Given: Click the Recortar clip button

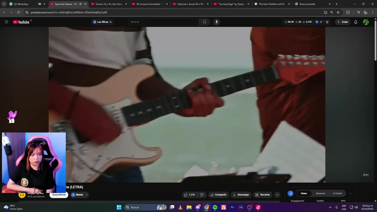Looking at the screenshot, I should pos(262,195).
